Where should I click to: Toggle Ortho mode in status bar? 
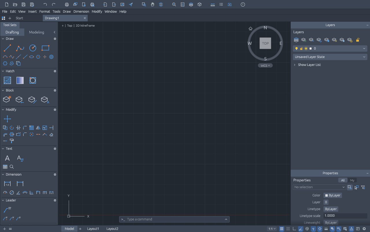294,229
